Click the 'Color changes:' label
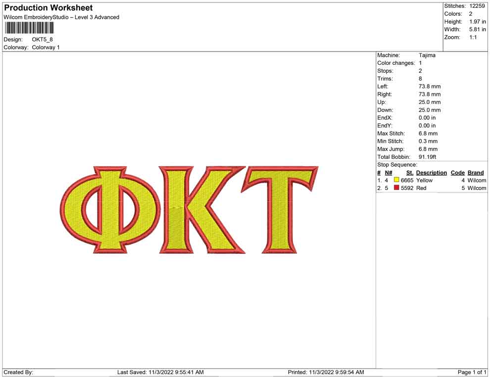Viewport: 490px width, 377px height. tap(396, 63)
